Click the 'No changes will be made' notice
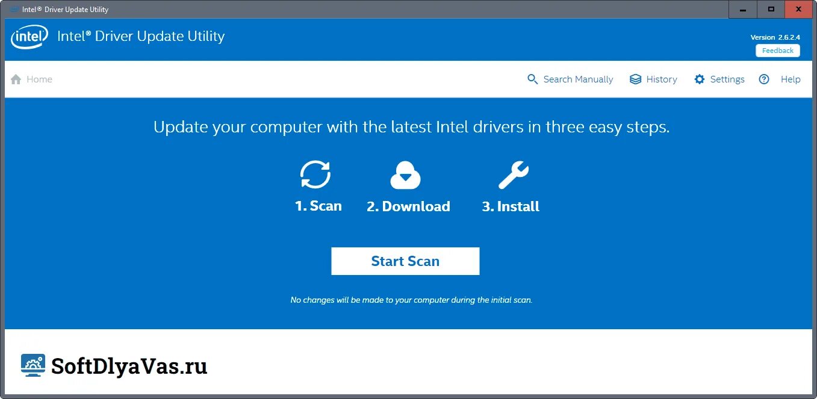Image resolution: width=817 pixels, height=399 pixels. tap(411, 300)
